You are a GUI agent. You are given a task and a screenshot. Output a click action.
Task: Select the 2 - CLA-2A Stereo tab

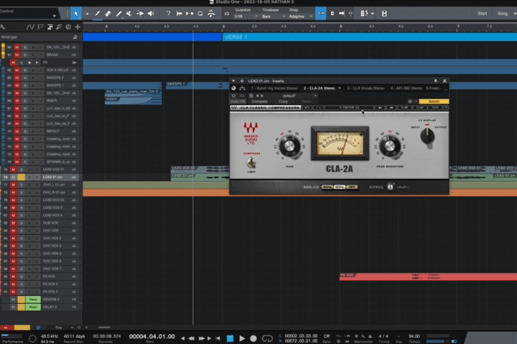[319, 88]
